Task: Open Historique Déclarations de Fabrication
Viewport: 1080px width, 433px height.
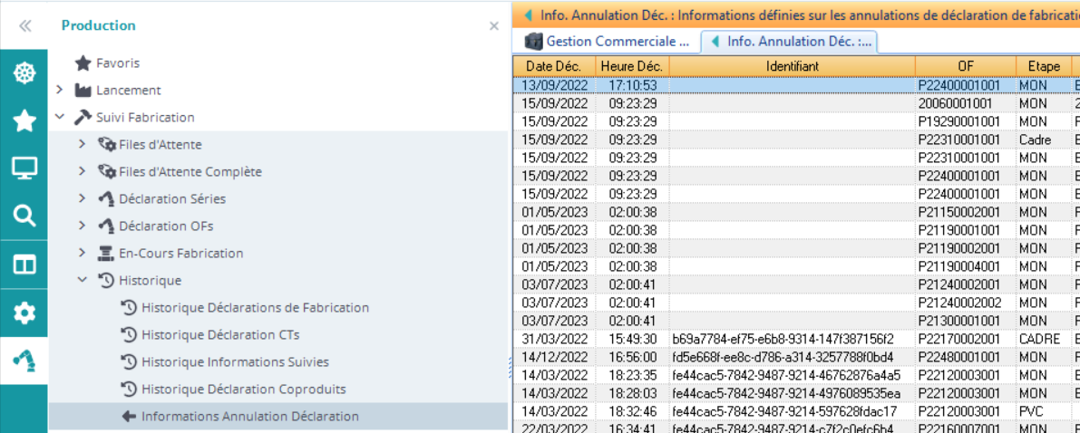Action: (255, 308)
